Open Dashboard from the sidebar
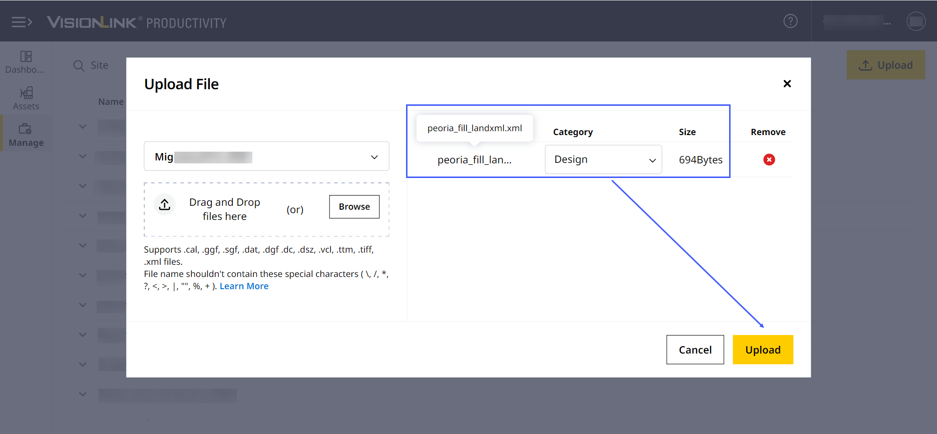This screenshot has height=434, width=937. pos(25,62)
